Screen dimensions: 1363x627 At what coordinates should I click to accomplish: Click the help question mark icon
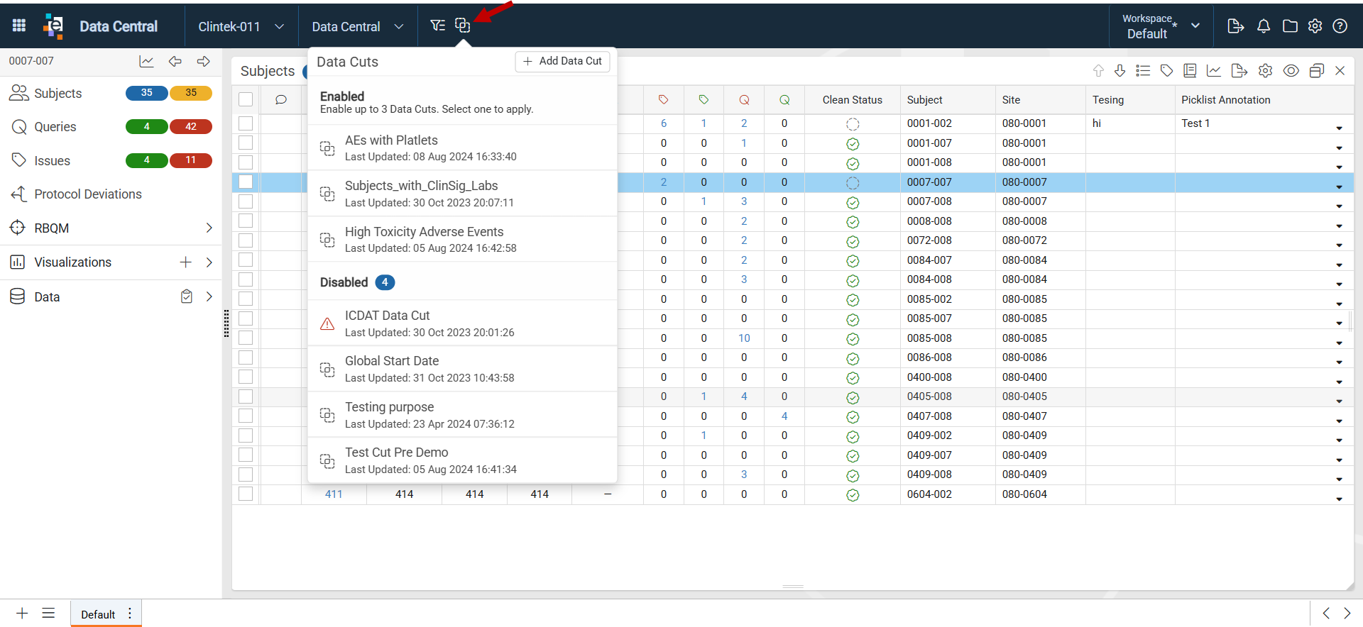[x=1340, y=26]
